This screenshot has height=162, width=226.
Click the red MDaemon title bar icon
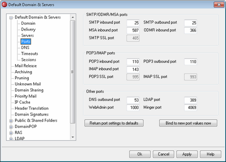point(4,4)
